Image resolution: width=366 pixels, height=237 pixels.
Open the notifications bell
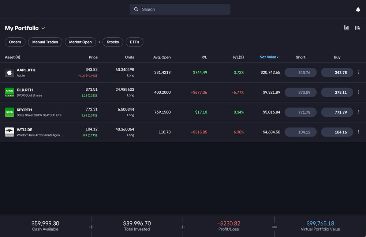tap(358, 10)
